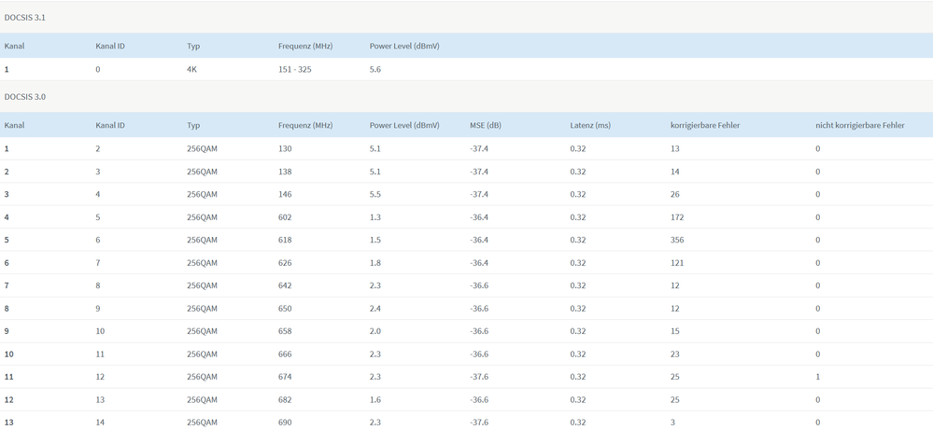Select frequency value 602

point(285,217)
